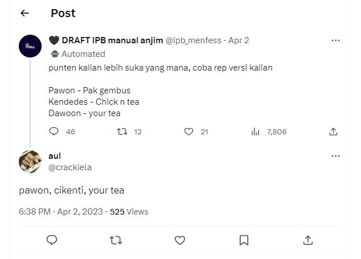This screenshot has height=259, width=361.
Task: Share aul's post
Action: (307, 240)
